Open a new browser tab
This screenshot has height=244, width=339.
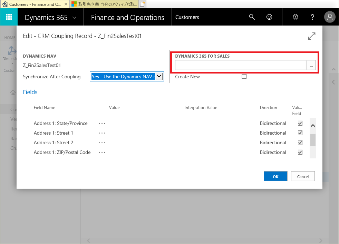pos(143,4)
